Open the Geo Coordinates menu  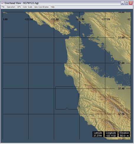click(41, 7)
